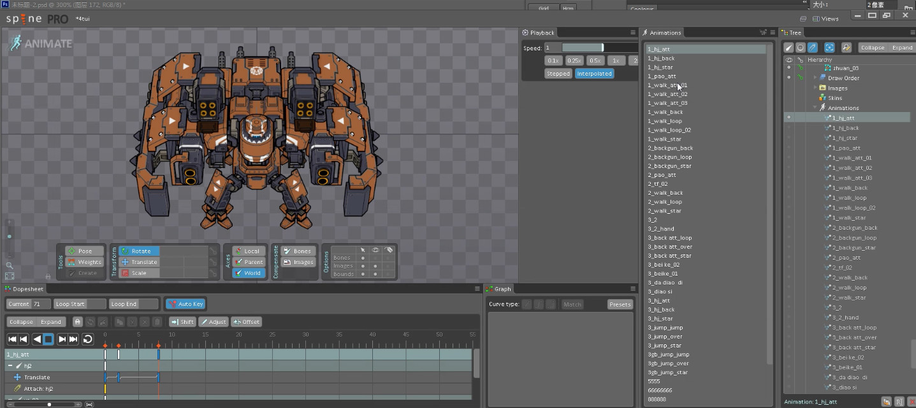Click the lock icon in dopesheet toolbar
916x408 pixels.
77,322
